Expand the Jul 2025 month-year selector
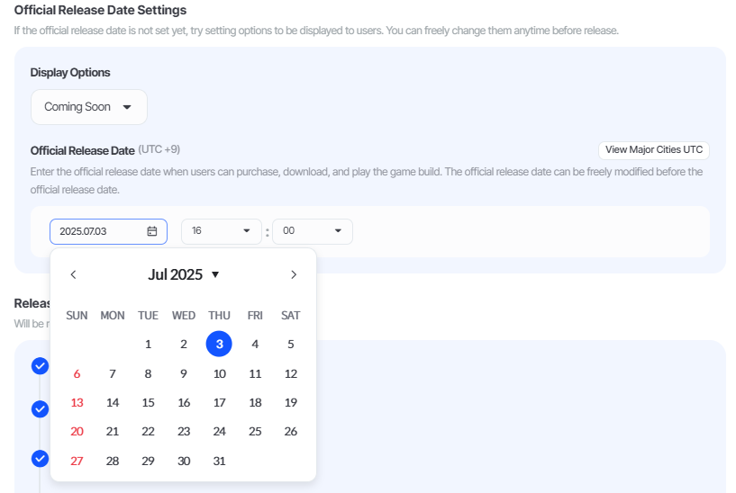Screen dimensions: 736x493 pyautogui.click(x=184, y=274)
